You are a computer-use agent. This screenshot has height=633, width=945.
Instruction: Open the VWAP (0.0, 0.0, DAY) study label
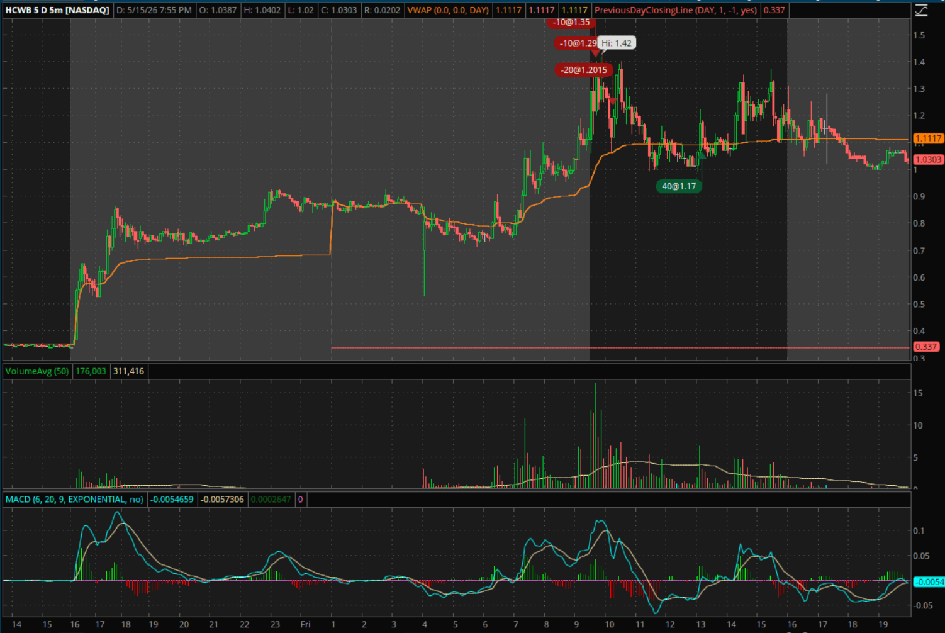(448, 10)
